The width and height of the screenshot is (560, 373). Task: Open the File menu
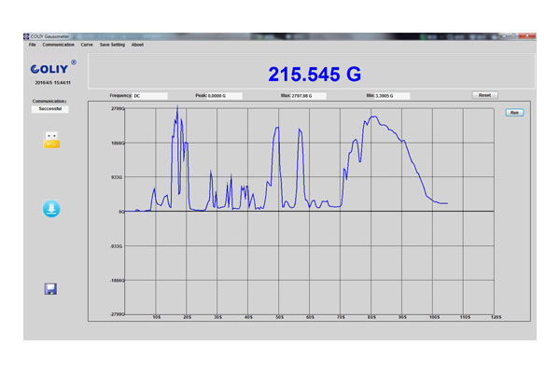32,45
